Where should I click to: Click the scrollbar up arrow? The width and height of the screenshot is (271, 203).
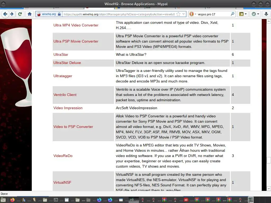(x=269, y=21)
